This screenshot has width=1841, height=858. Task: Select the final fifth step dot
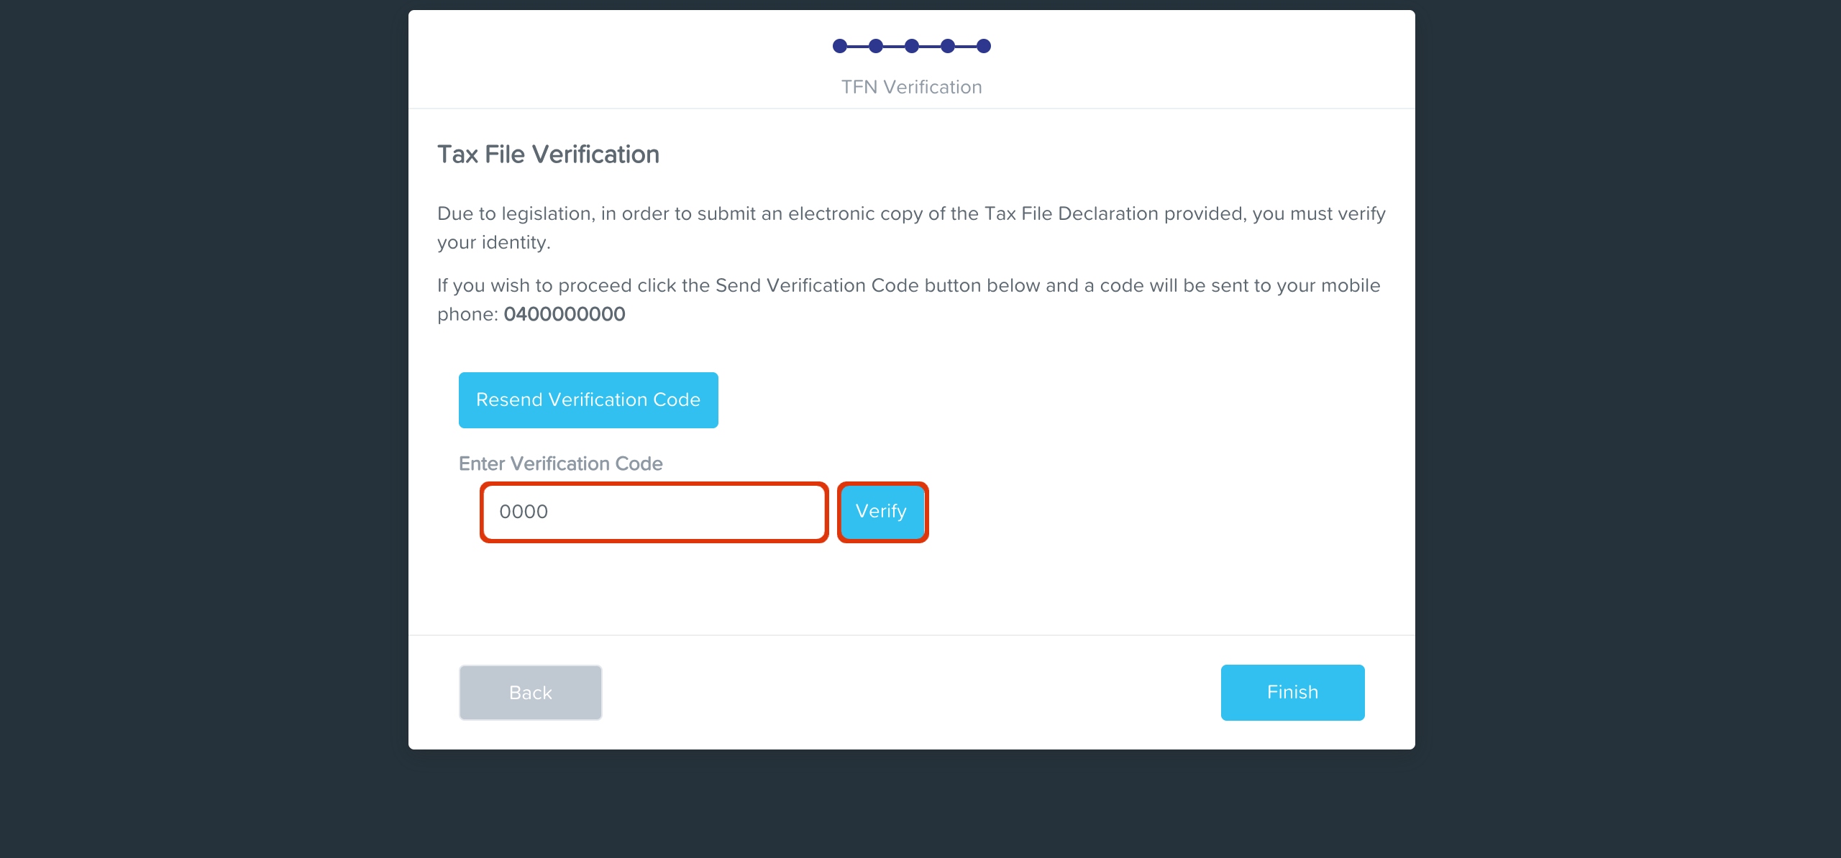[984, 46]
